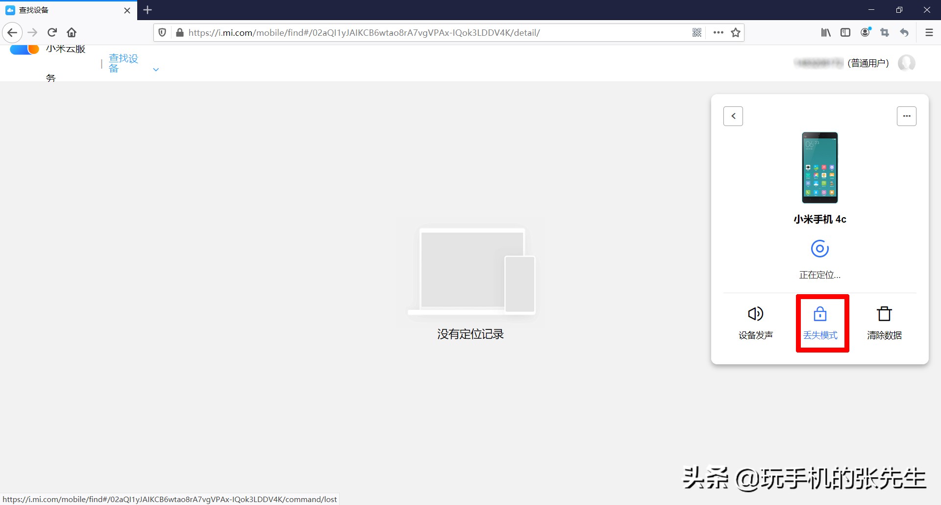Go to the browser Home page
The height and width of the screenshot is (505, 941).
coord(72,33)
